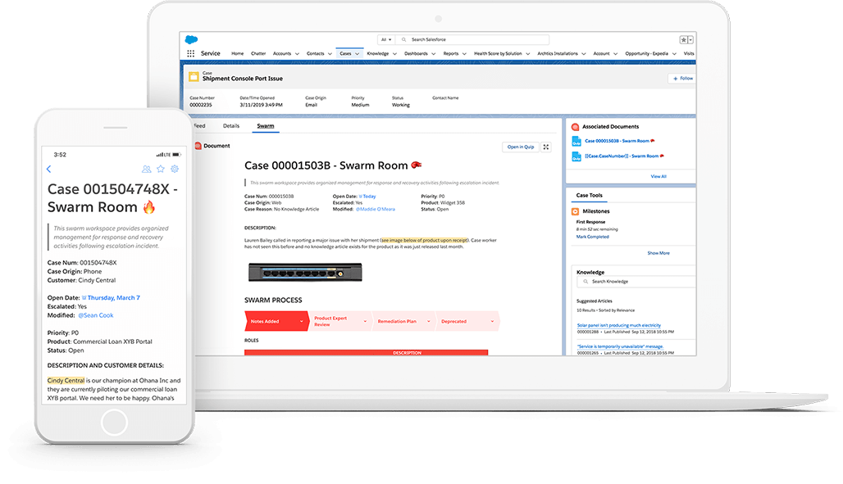Tap the back arrow on phone
843x484 pixels.
coord(48,169)
